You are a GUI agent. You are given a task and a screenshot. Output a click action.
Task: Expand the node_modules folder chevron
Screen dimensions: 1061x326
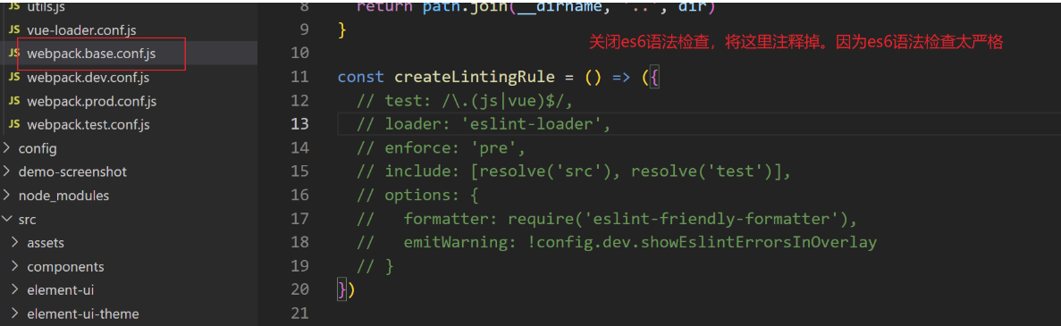pos(7,196)
